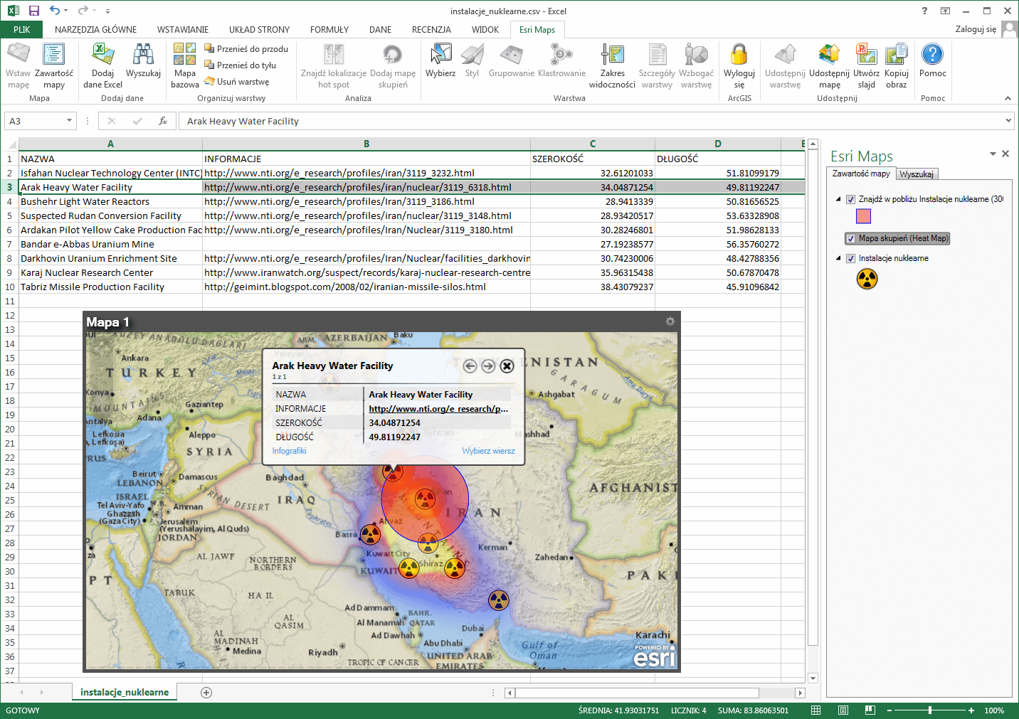This screenshot has width=1019, height=719.
Task: Click Znajdź lokalizacje hot spot
Action: [334, 65]
